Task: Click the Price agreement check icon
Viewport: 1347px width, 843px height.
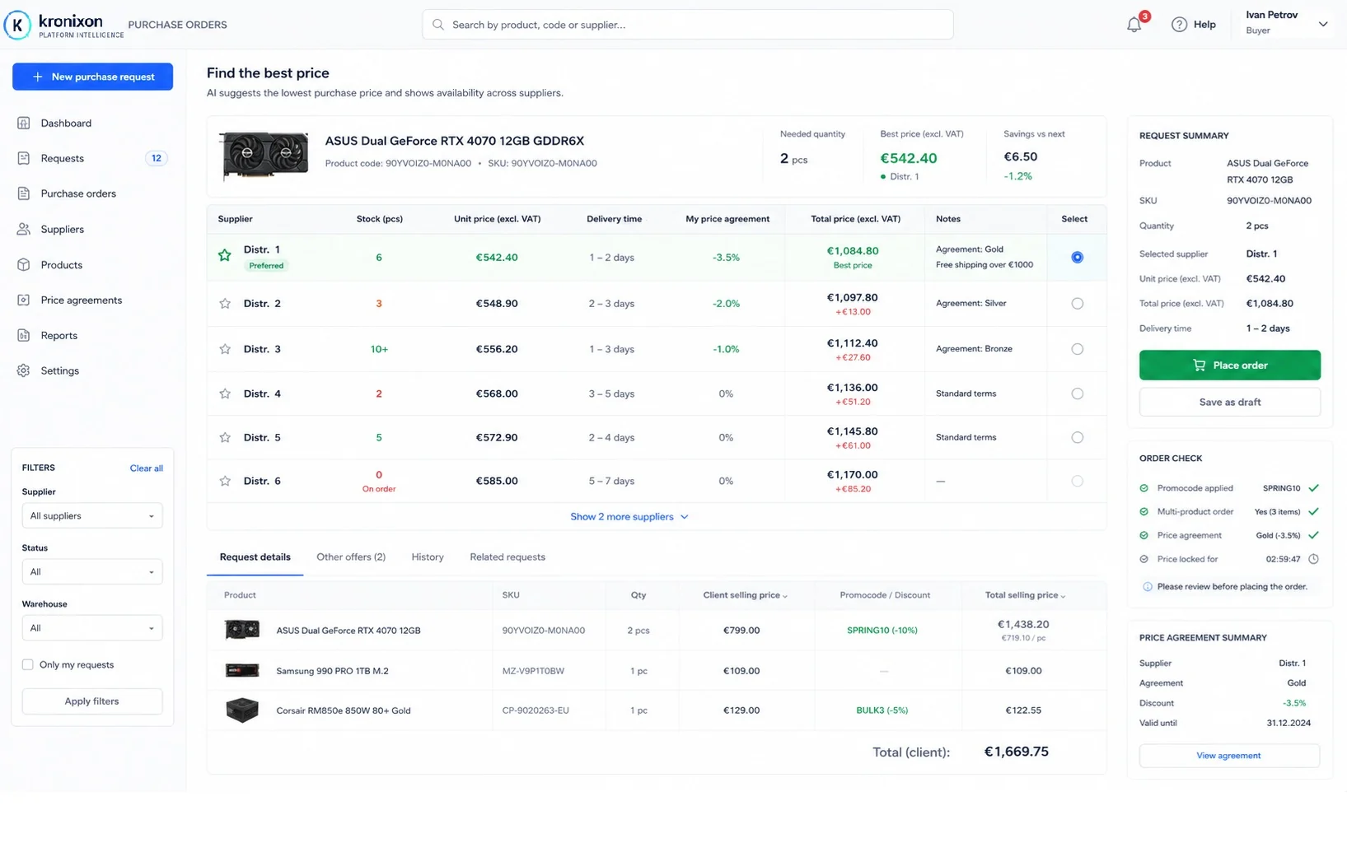Action: pyautogui.click(x=1144, y=535)
